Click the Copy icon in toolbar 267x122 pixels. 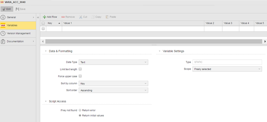[x=93, y=17]
